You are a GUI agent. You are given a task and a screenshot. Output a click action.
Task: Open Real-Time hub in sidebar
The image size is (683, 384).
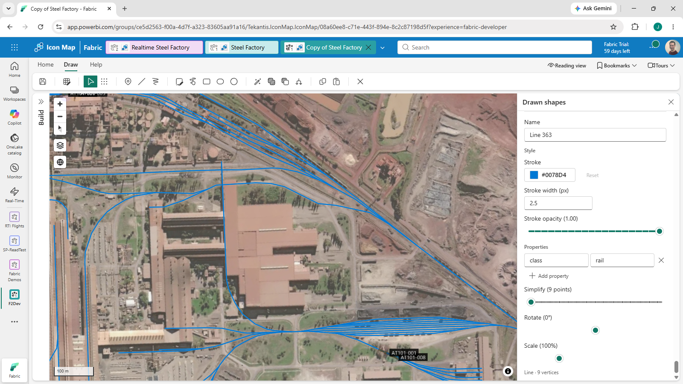click(15, 195)
